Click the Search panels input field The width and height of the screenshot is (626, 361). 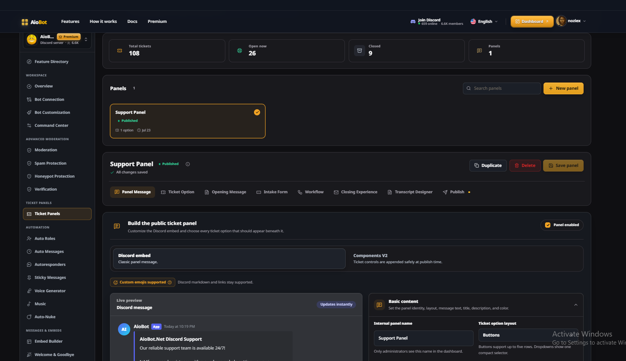[x=502, y=88]
